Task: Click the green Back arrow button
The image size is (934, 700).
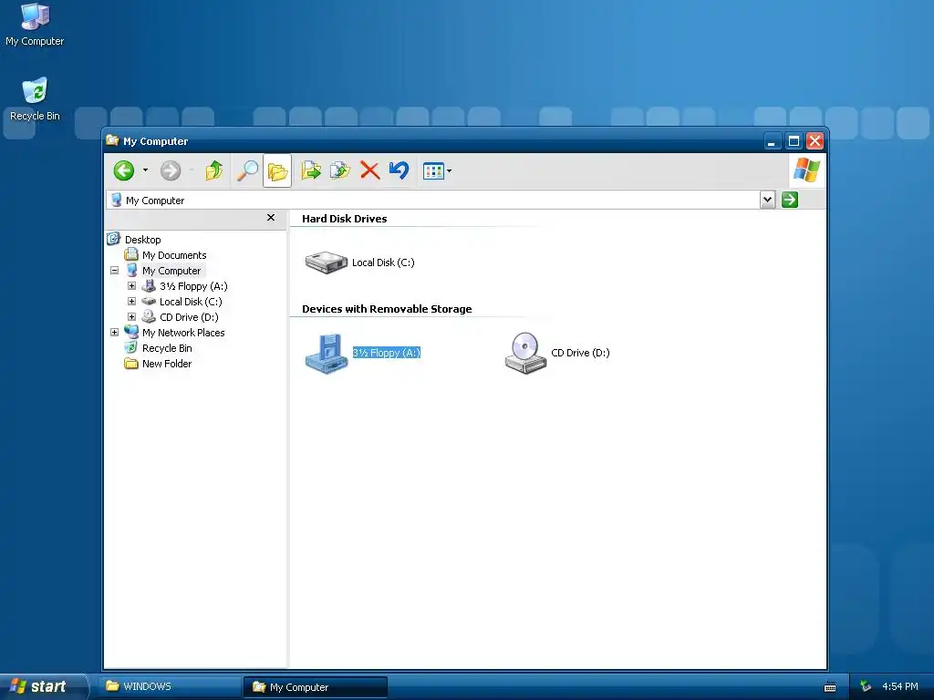Action: click(124, 170)
